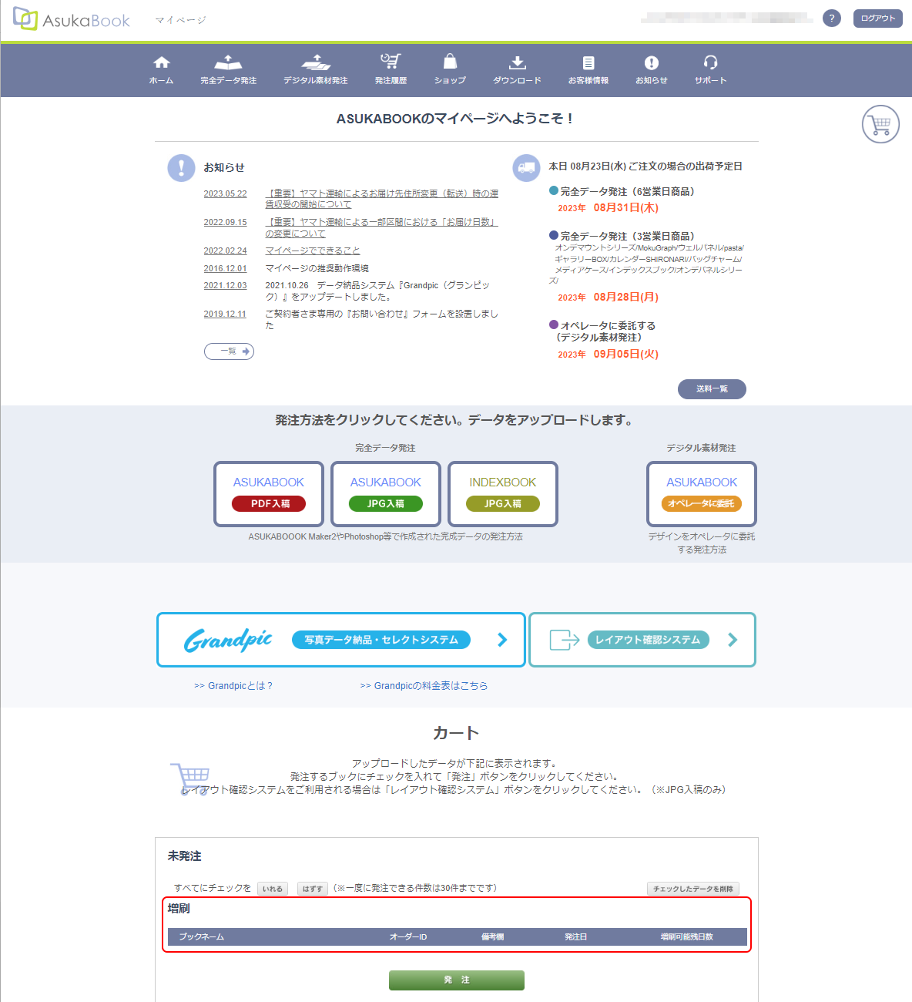The image size is (912, 1002).
Task: Click the ブックネーム column header
Action: click(x=202, y=936)
